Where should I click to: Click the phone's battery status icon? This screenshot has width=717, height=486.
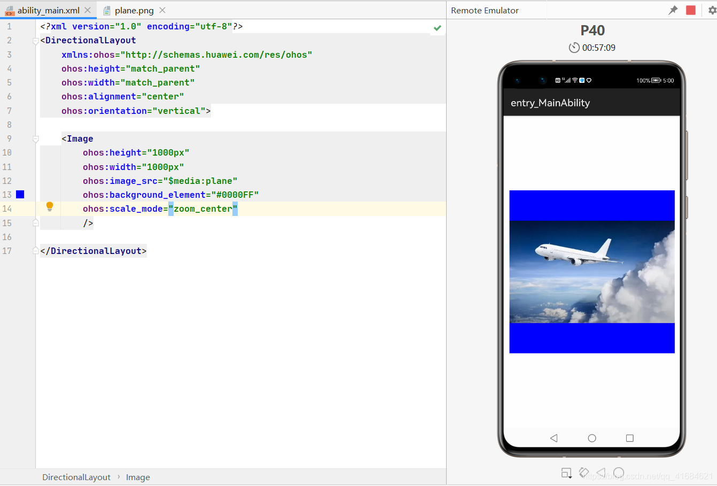click(x=656, y=81)
